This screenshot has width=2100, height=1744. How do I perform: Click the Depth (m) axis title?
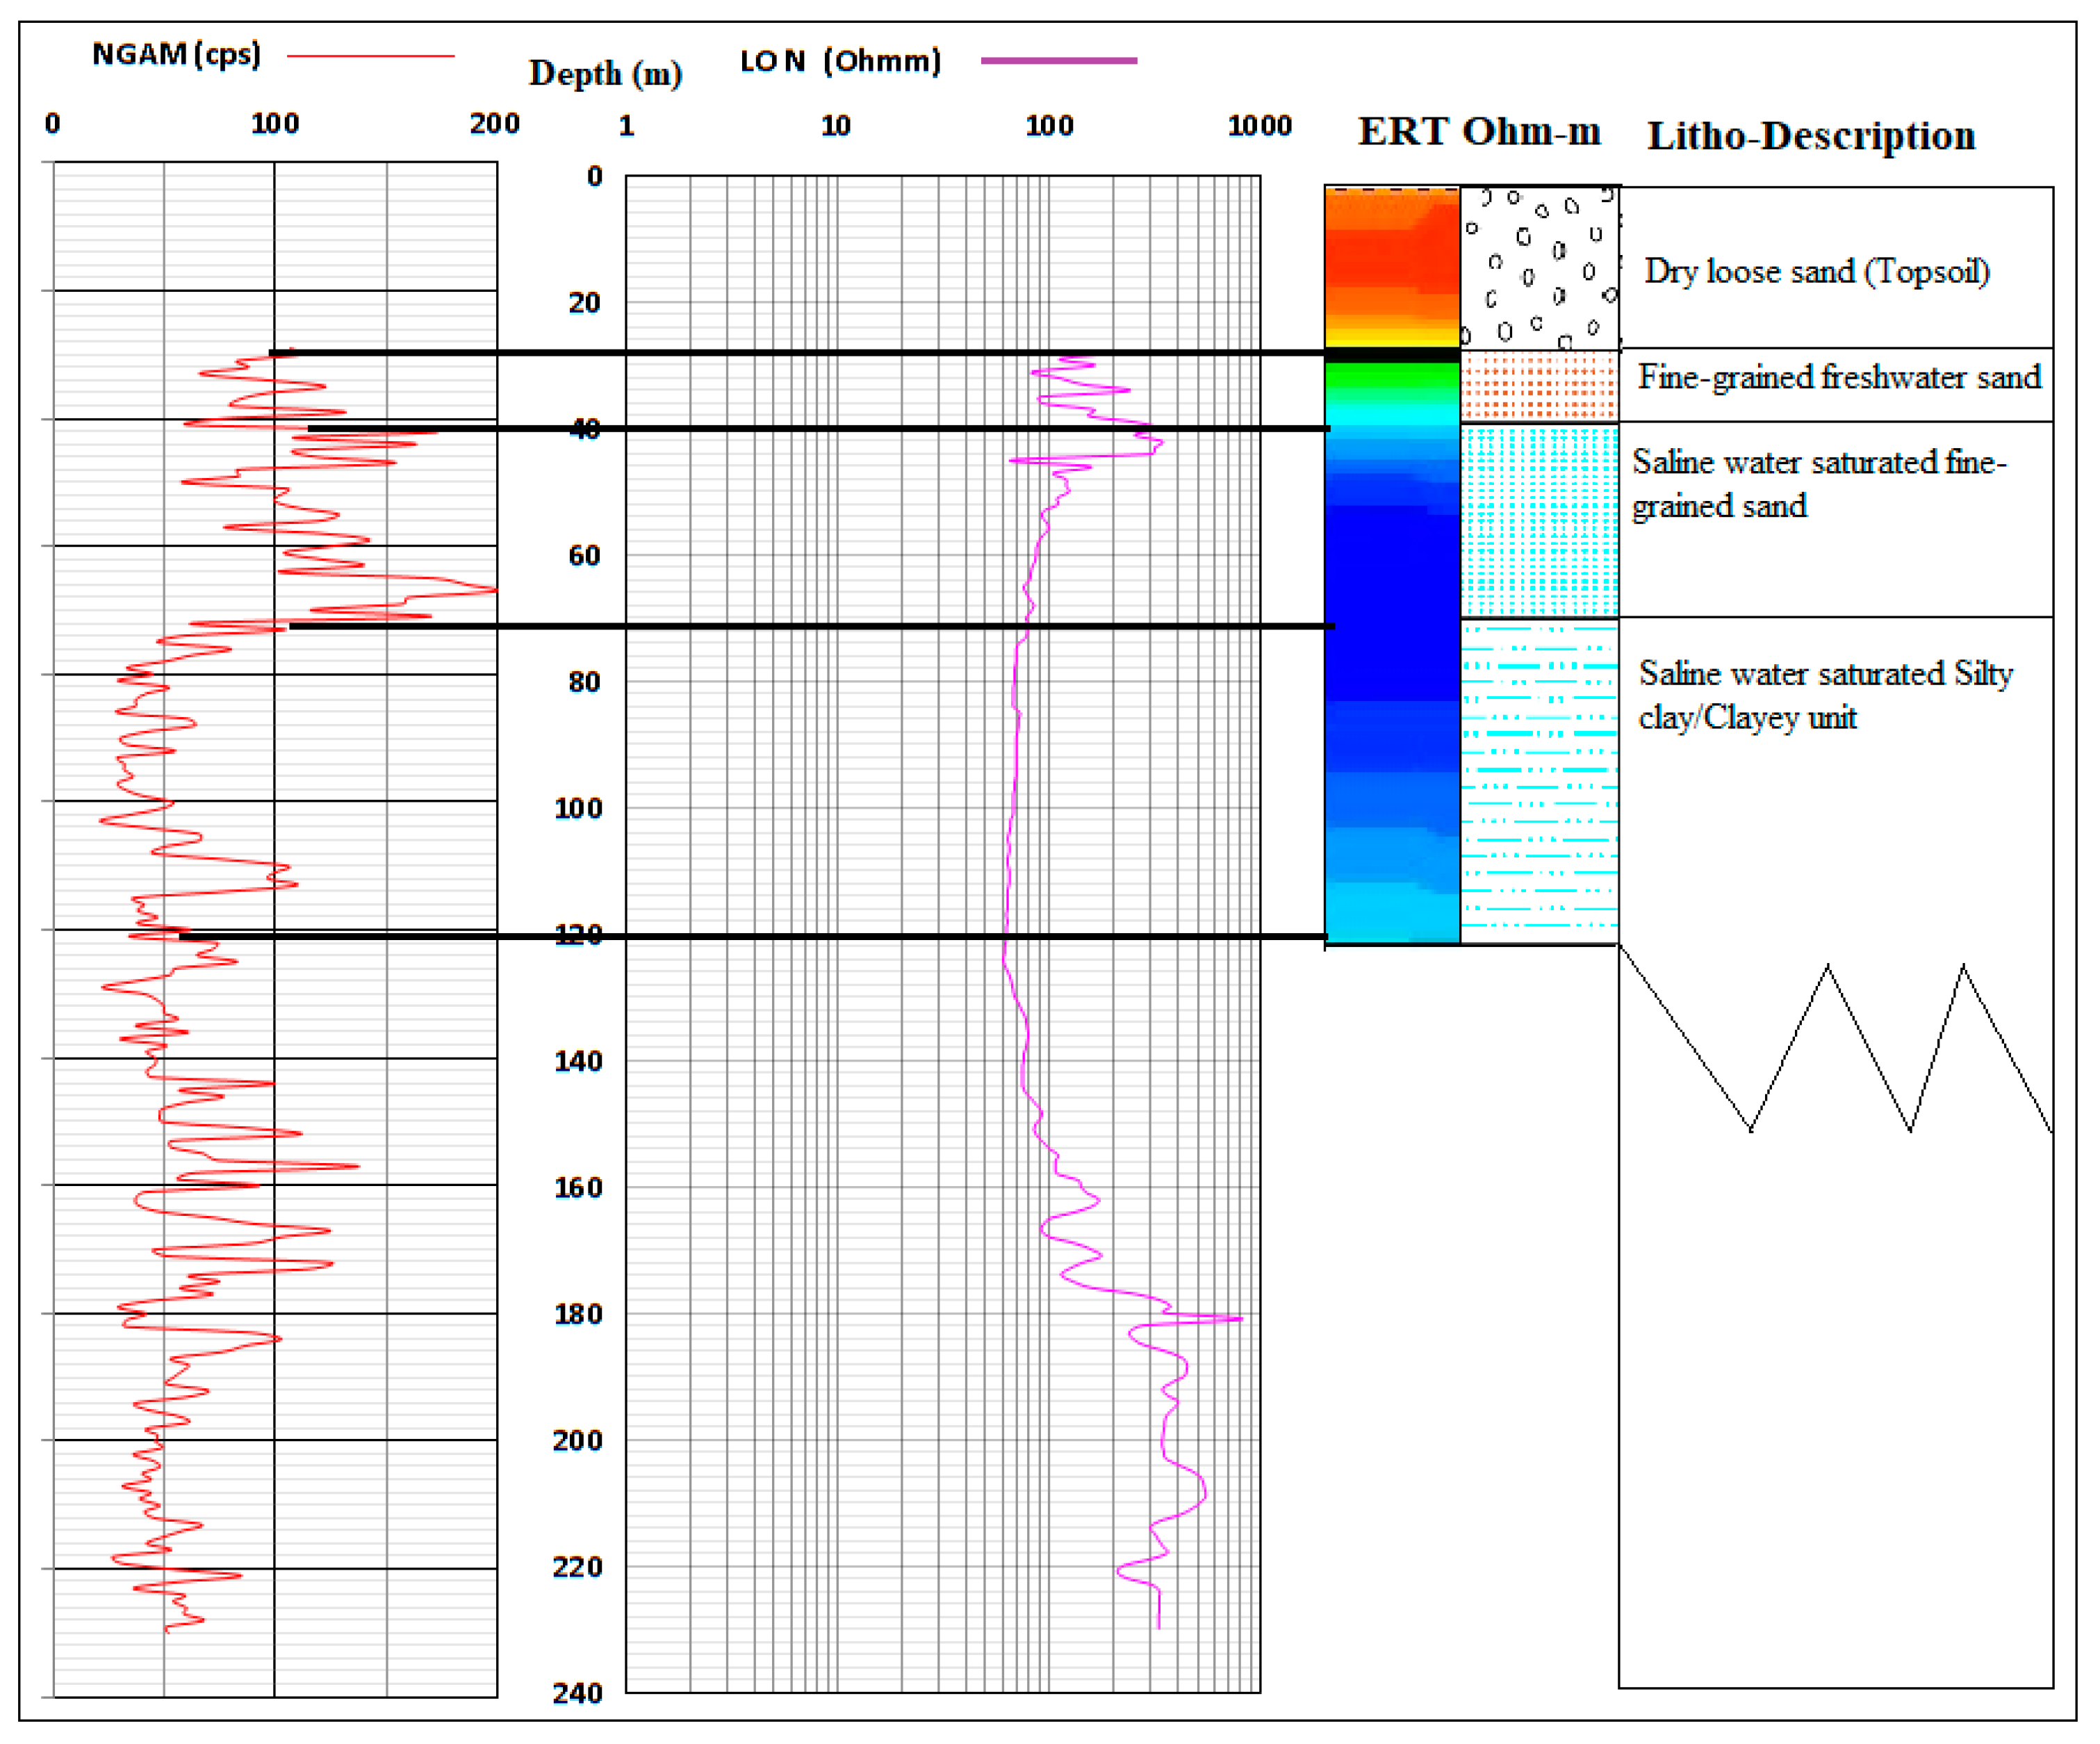(605, 73)
